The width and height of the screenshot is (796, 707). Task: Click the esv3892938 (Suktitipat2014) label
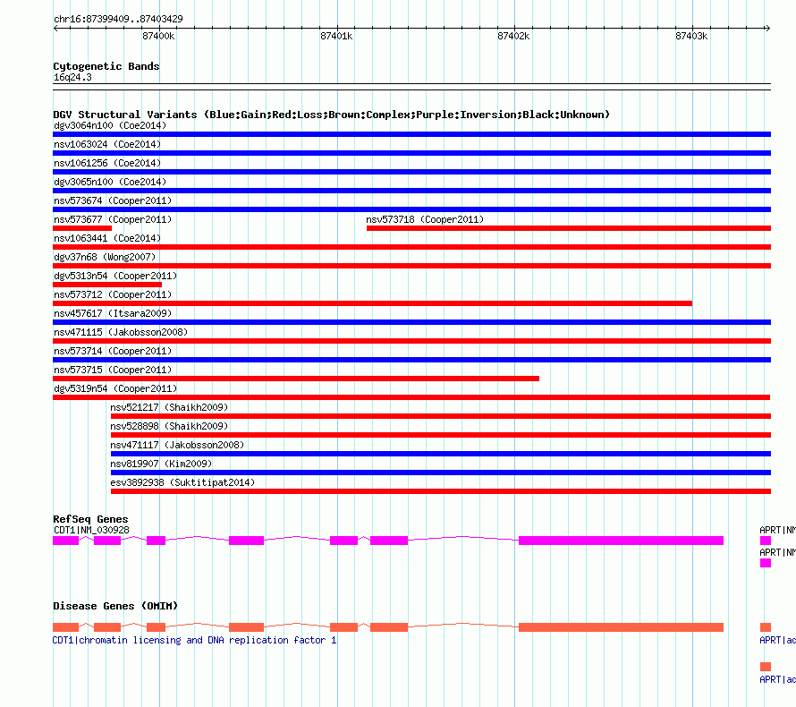tap(182, 482)
